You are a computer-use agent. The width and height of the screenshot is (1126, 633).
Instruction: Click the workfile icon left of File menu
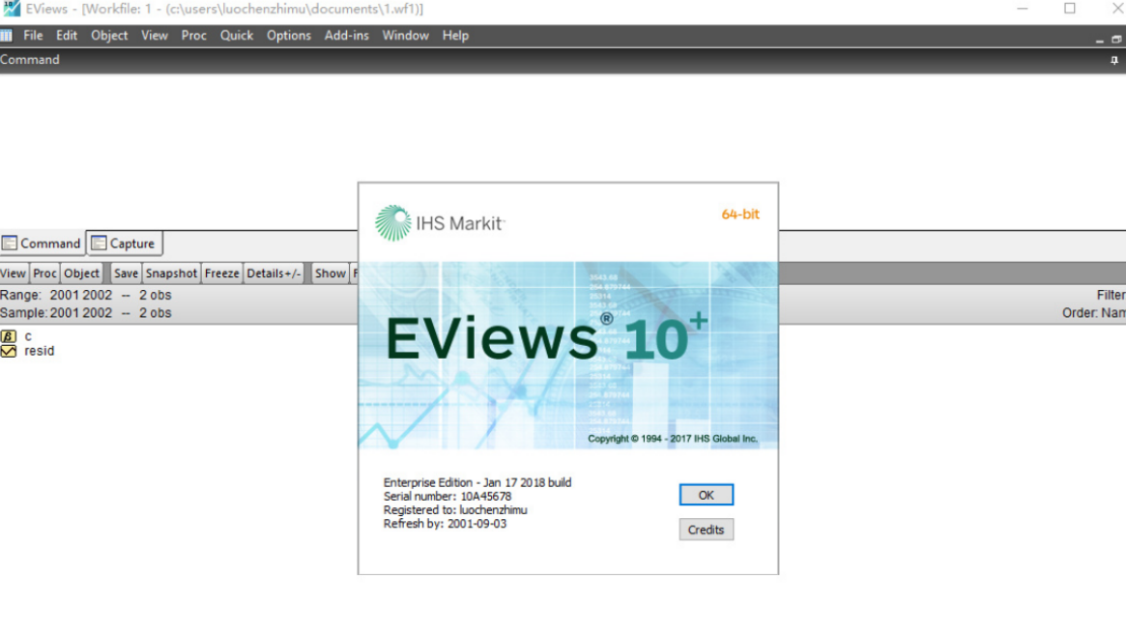click(x=7, y=35)
